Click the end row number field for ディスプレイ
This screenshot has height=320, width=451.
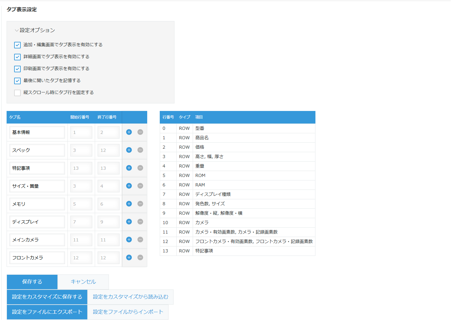click(x=108, y=222)
